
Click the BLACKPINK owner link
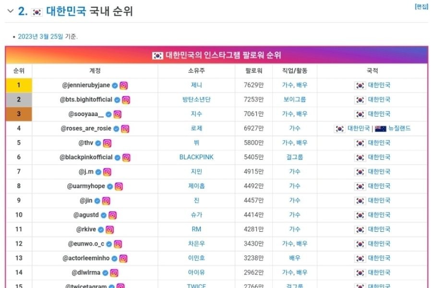click(196, 157)
